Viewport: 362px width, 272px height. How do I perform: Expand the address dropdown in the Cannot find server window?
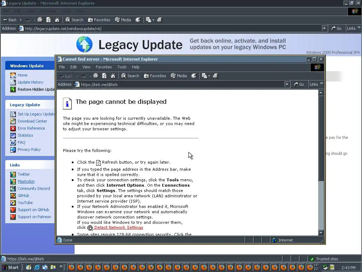tap(287, 84)
